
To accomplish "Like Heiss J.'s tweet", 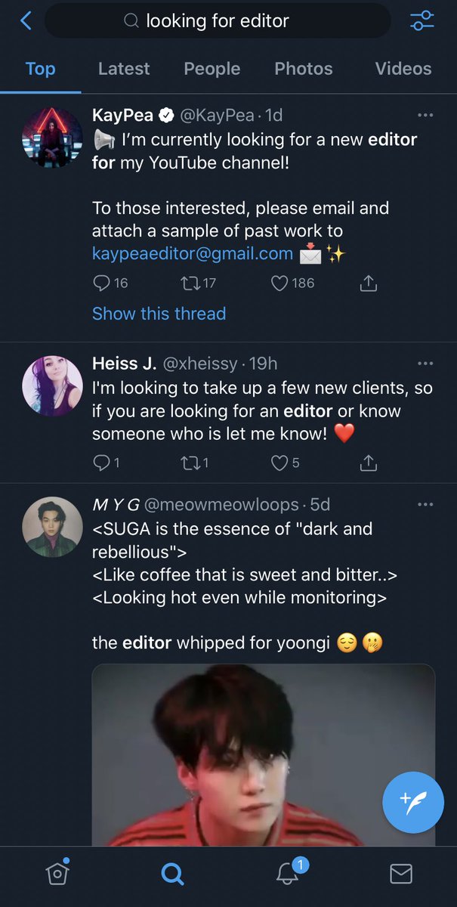I will (279, 462).
